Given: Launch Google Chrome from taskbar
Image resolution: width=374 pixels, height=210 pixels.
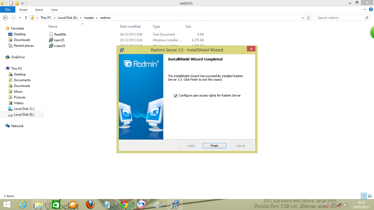Looking at the screenshot, I should point(124,205).
